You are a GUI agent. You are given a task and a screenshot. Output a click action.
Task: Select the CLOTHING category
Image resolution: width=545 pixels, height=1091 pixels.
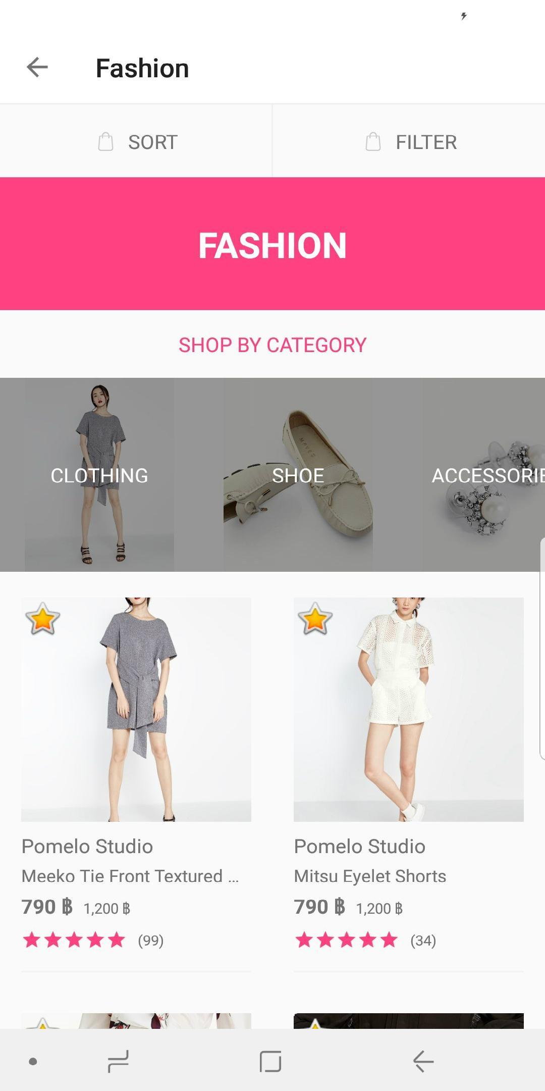click(x=99, y=475)
